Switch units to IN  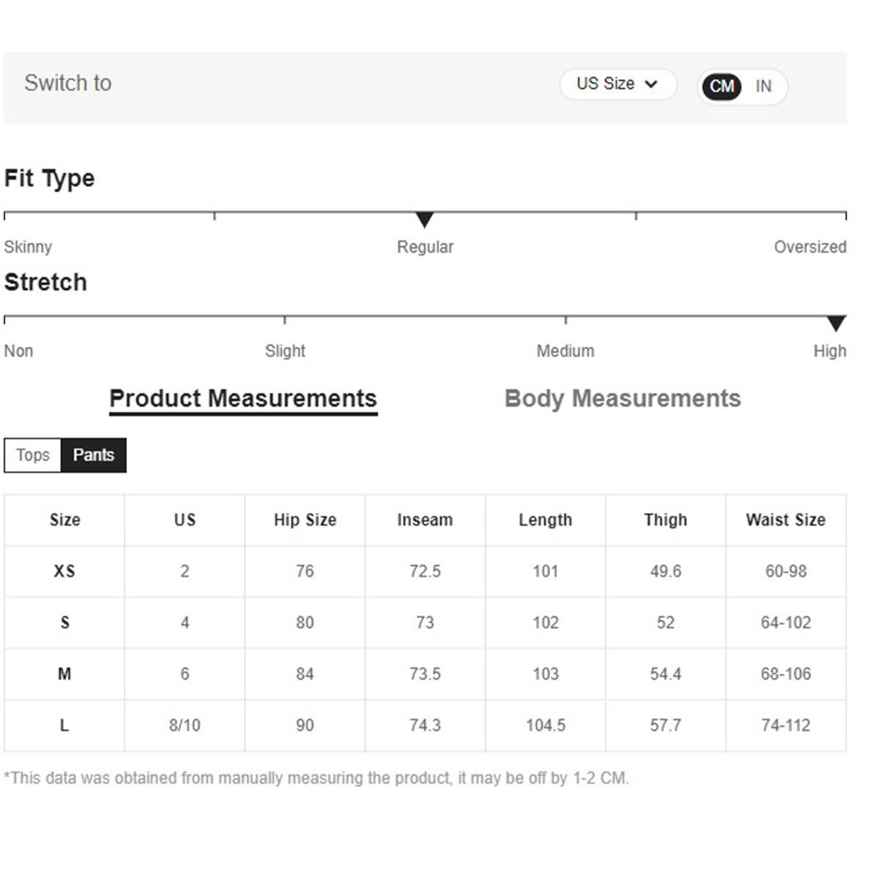[x=764, y=87]
